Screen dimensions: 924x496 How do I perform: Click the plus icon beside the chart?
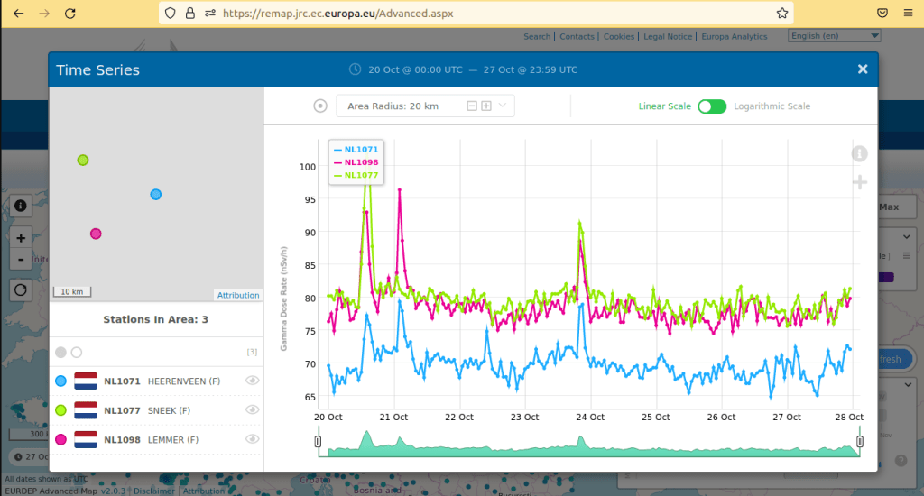coord(859,183)
